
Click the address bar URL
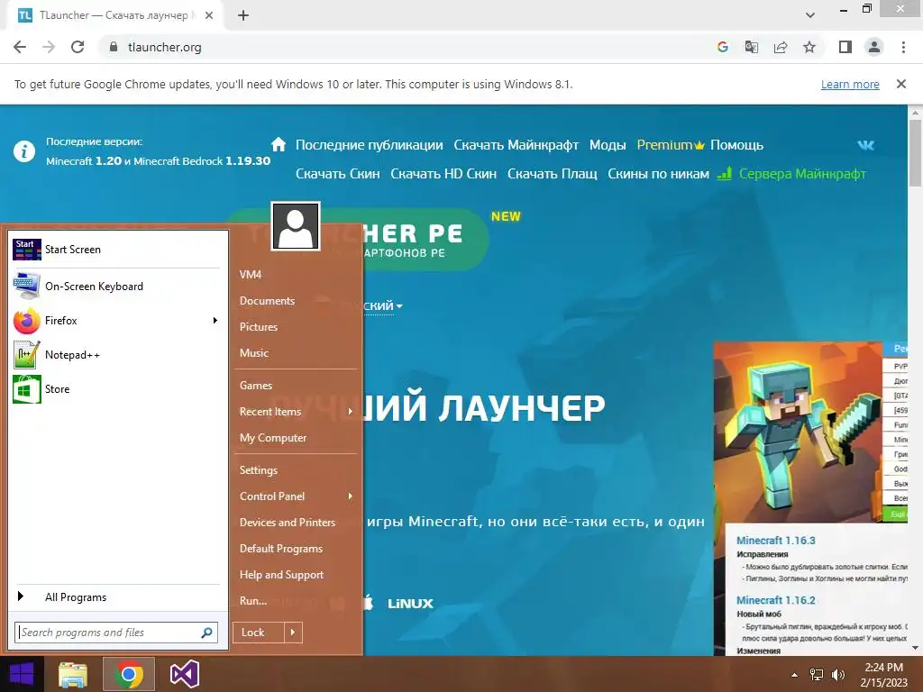pyautogui.click(x=165, y=47)
